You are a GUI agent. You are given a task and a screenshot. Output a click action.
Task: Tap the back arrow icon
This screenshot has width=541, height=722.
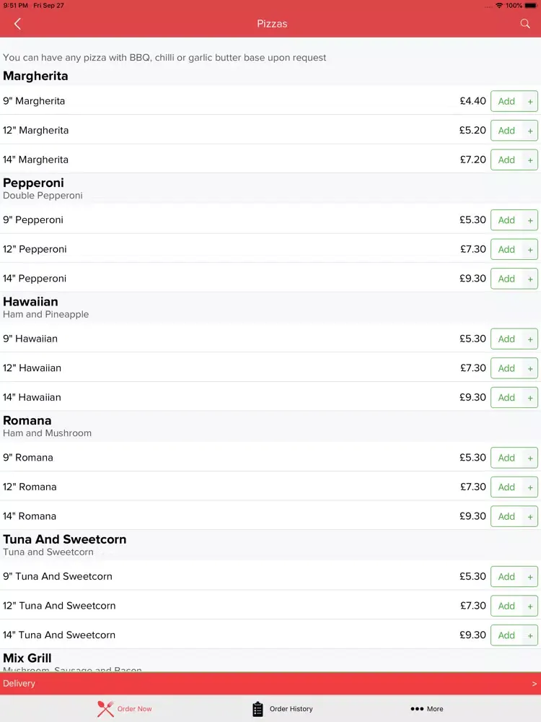pos(17,24)
